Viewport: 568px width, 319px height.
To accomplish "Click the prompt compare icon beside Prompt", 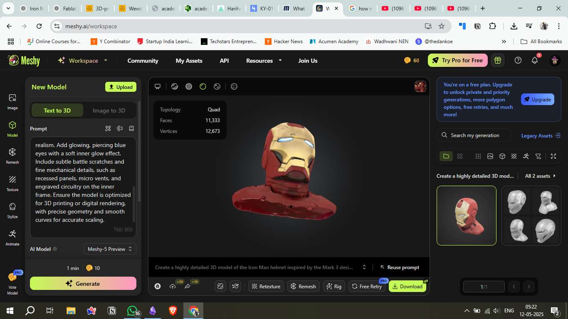I will pyautogui.click(x=120, y=129).
